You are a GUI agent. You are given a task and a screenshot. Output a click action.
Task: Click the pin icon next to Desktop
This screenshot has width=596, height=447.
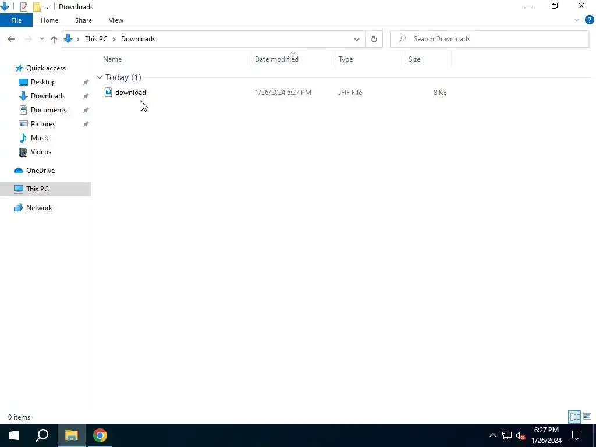[86, 82]
